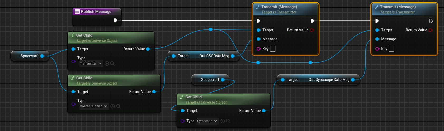Click the browse magnifier beside the Transmitter type
444x131 pixels.
pos(112,64)
